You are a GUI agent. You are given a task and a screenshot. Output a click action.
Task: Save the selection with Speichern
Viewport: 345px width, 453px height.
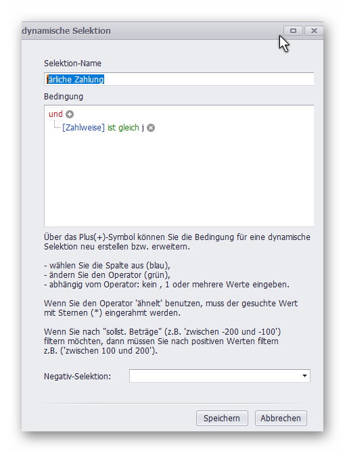point(222,418)
